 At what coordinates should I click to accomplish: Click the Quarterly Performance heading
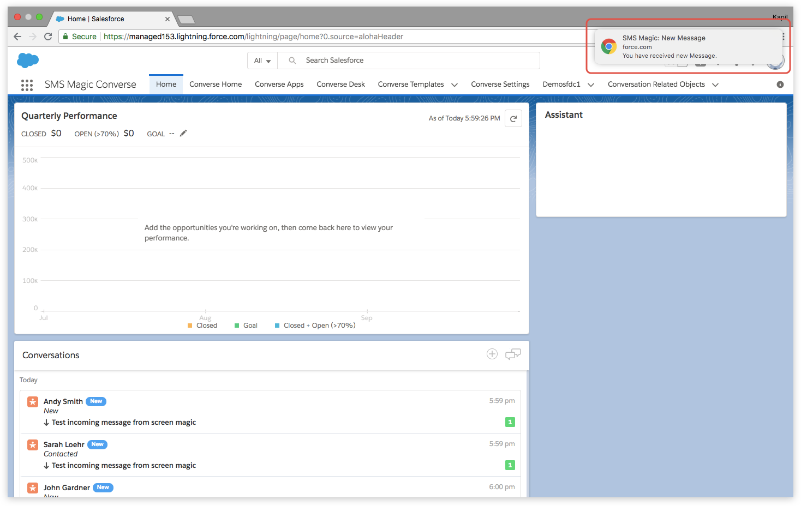69,116
